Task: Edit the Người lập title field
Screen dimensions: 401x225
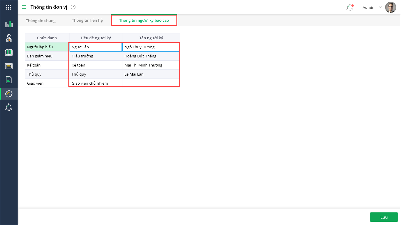Action: pos(96,47)
